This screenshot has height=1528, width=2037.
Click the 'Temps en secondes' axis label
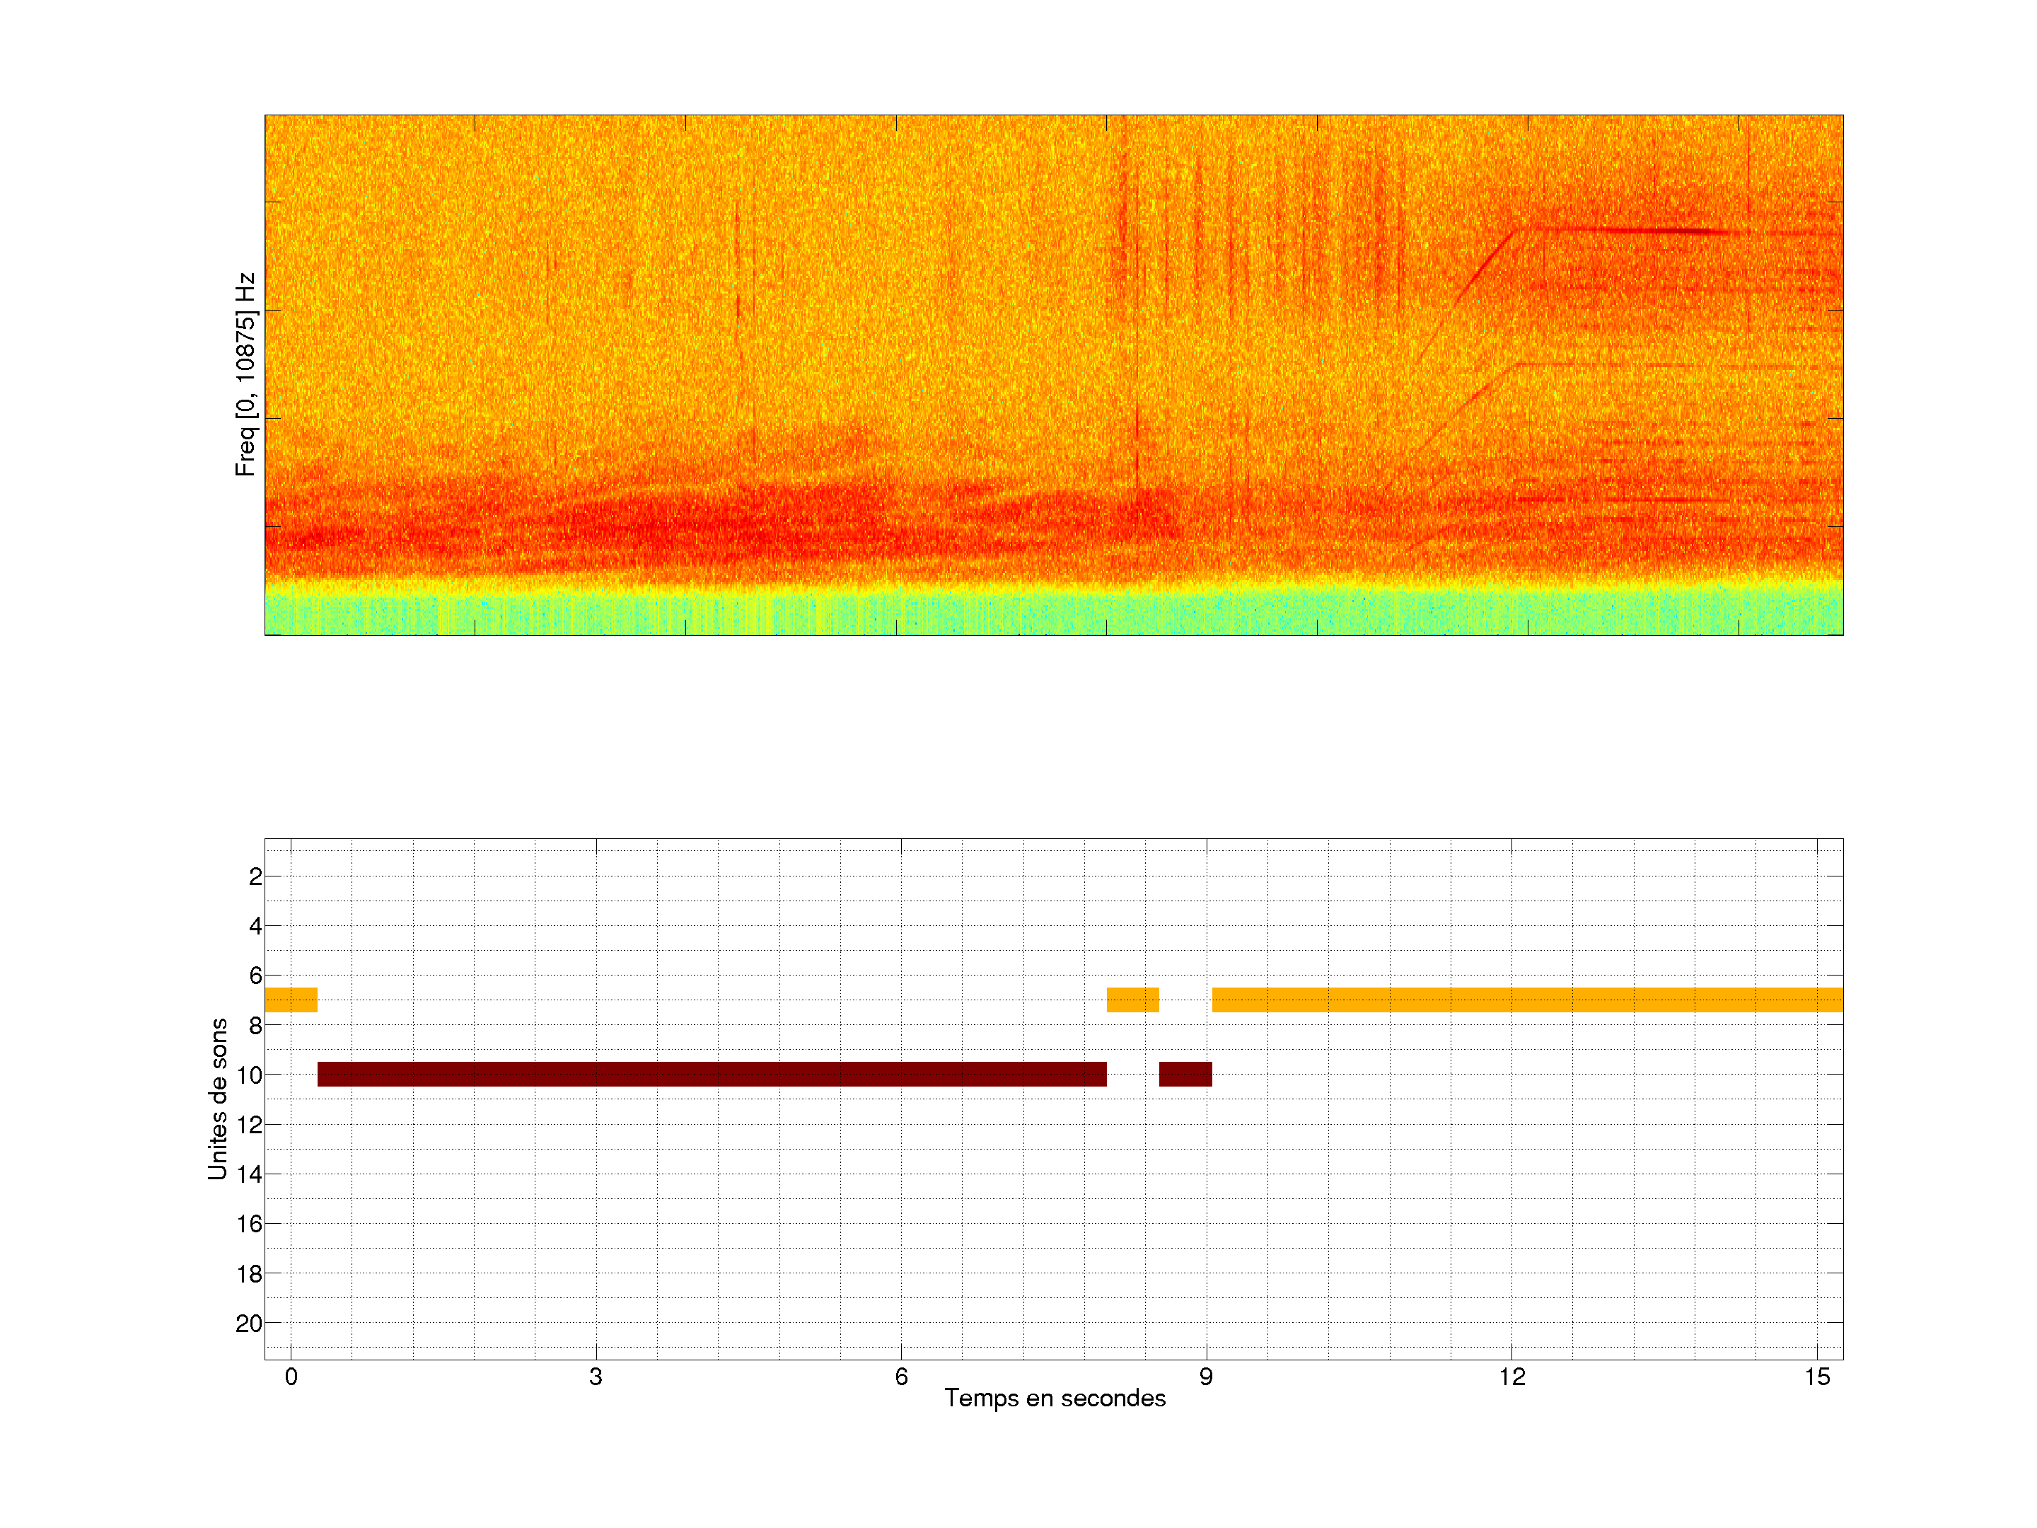coord(1055,1398)
